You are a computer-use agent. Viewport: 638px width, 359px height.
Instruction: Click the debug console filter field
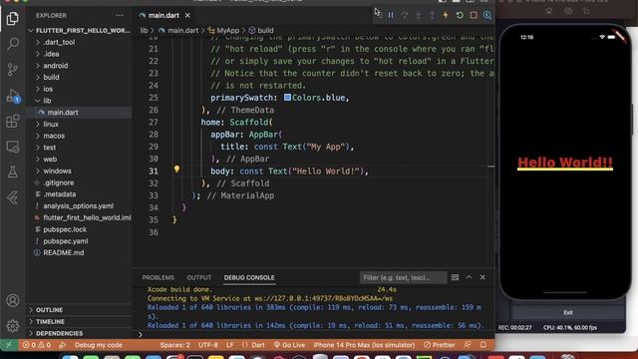[x=403, y=277]
